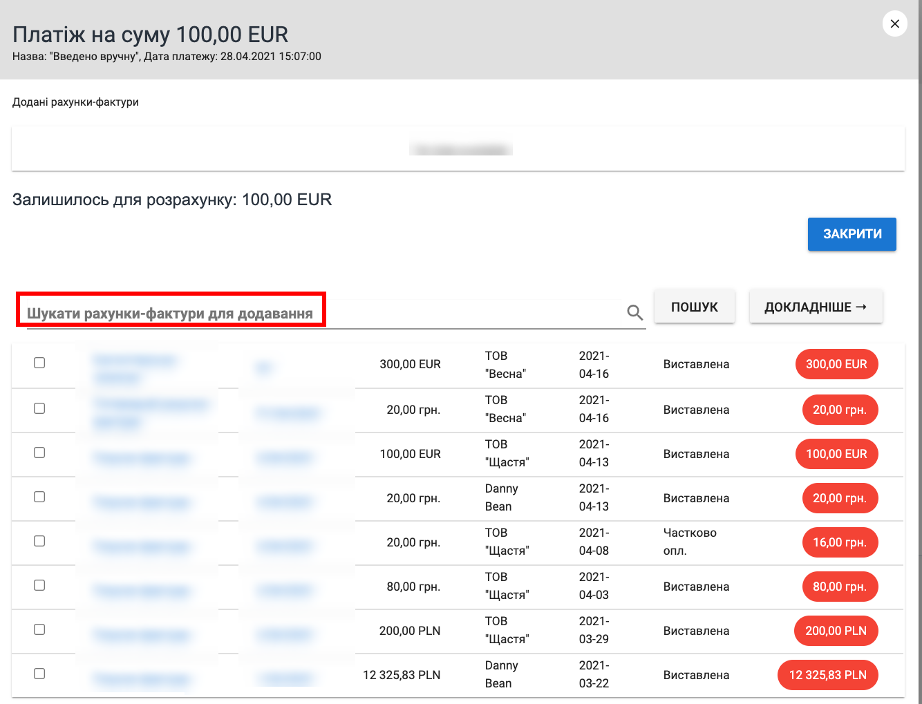Open blurred invoice link in 80,00 грн. row
Image resolution: width=922 pixels, height=704 pixels.
(x=142, y=591)
